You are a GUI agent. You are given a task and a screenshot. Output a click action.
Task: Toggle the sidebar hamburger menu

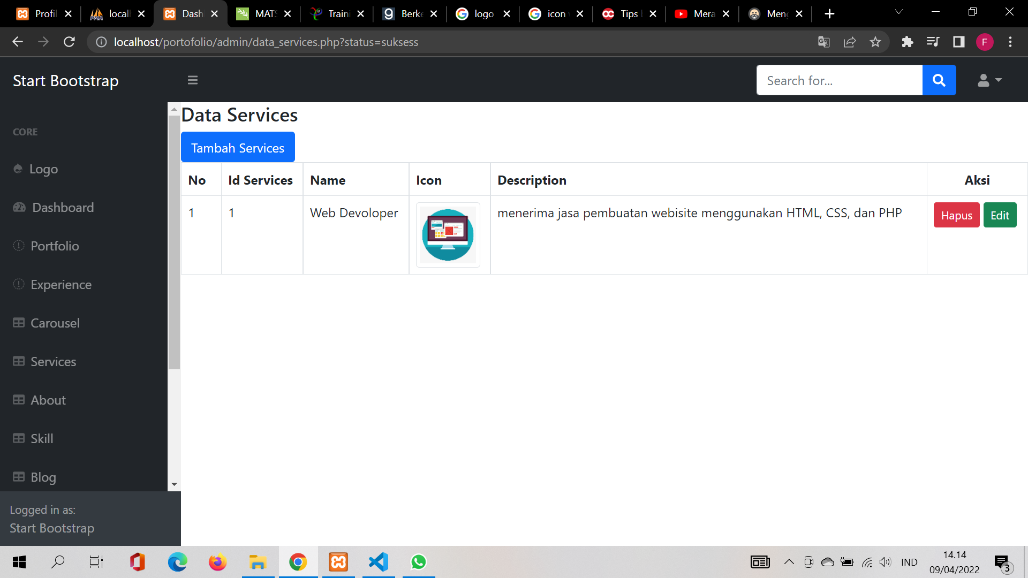click(x=193, y=80)
